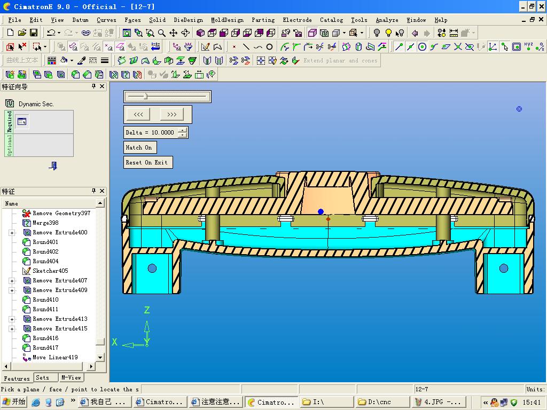The image size is (547, 410).
Task: Click the selection filter funnel icon
Action: pyautogui.click(x=189, y=46)
